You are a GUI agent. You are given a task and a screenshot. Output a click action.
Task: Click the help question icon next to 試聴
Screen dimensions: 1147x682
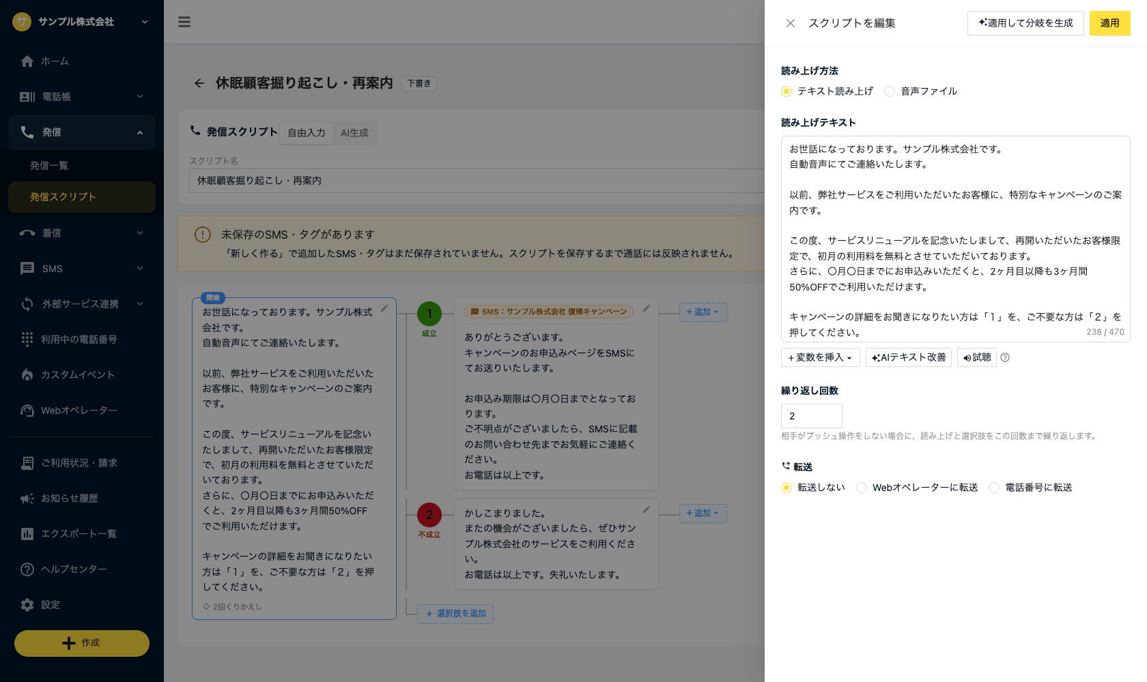click(x=1005, y=357)
